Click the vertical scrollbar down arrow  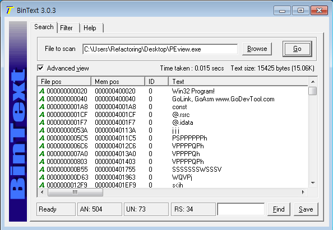point(313,183)
